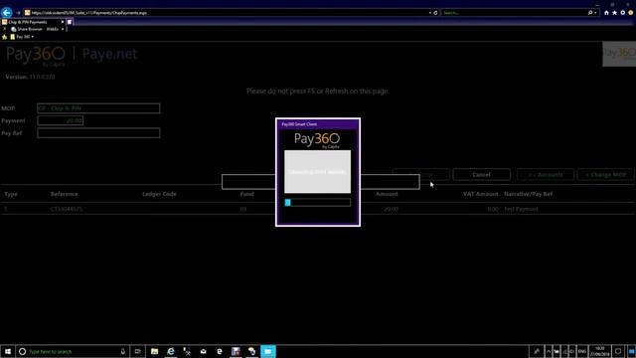The width and height of the screenshot is (636, 358).
Task: Close the Chip & PIN Payments tab
Action: click(63, 22)
